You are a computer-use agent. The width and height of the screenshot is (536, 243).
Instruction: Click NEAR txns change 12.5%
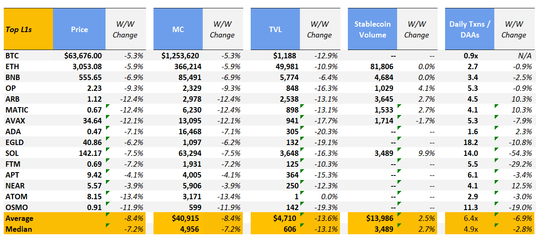523,185
